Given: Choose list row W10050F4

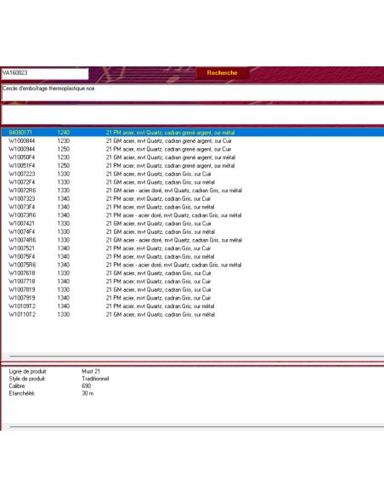Looking at the screenshot, I should 193,157.
